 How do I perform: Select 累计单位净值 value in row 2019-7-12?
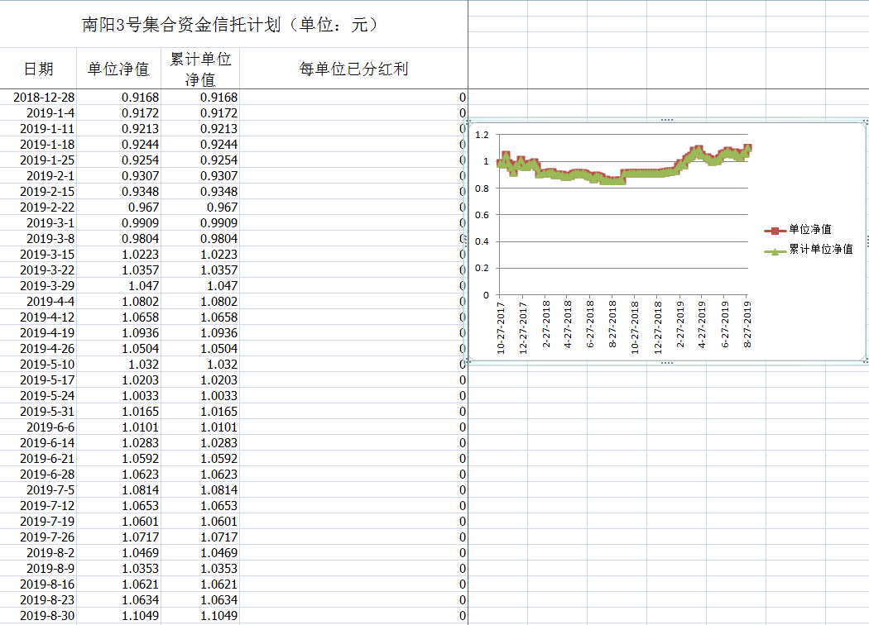point(200,506)
